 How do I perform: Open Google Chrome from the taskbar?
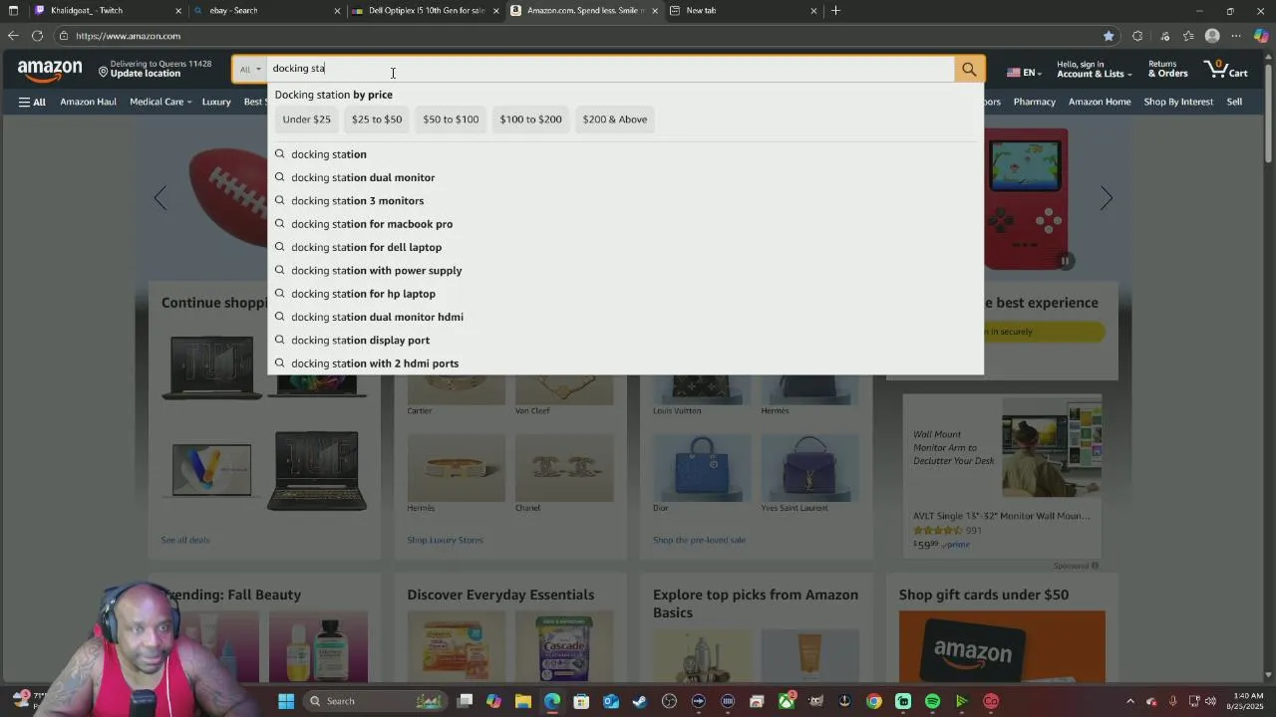click(x=873, y=701)
